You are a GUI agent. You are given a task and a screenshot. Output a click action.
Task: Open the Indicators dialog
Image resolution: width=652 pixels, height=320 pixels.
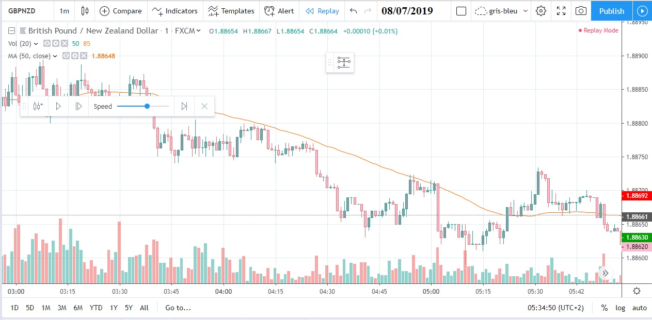tap(174, 11)
